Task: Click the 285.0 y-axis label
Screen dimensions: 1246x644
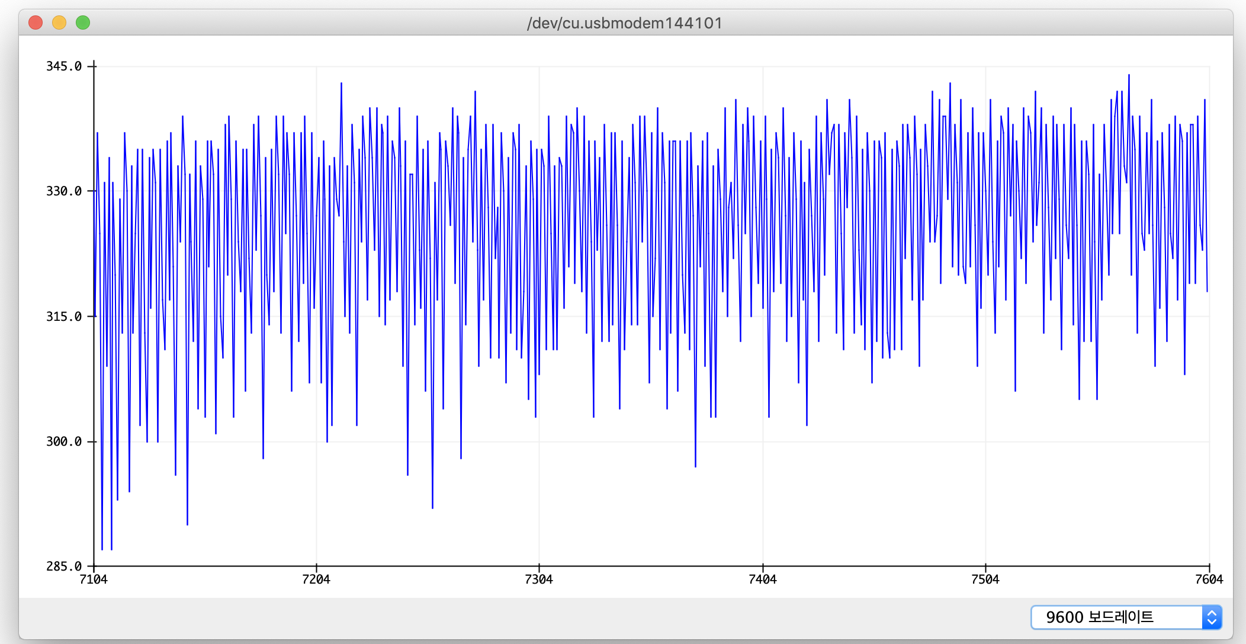Action: pos(64,566)
